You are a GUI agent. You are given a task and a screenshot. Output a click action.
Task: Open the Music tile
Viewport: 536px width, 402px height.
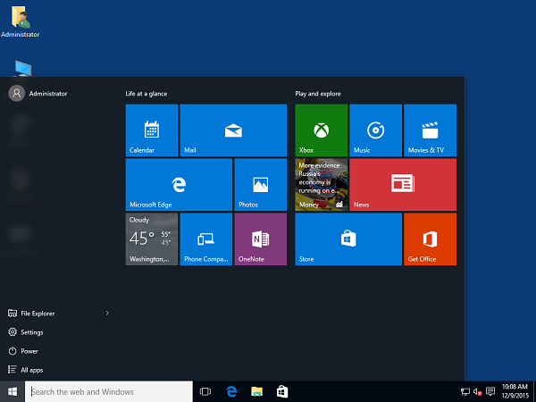pos(376,130)
